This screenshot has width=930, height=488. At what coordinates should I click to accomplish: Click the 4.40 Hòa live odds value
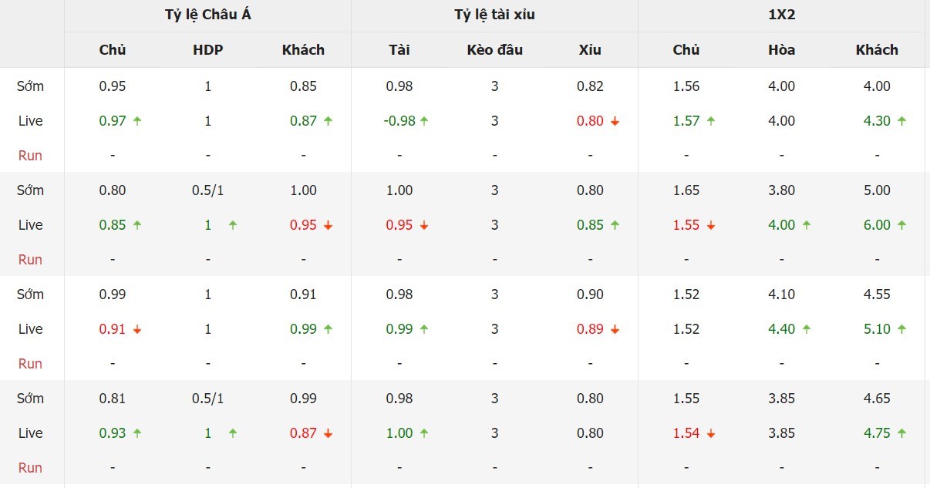coord(781,329)
